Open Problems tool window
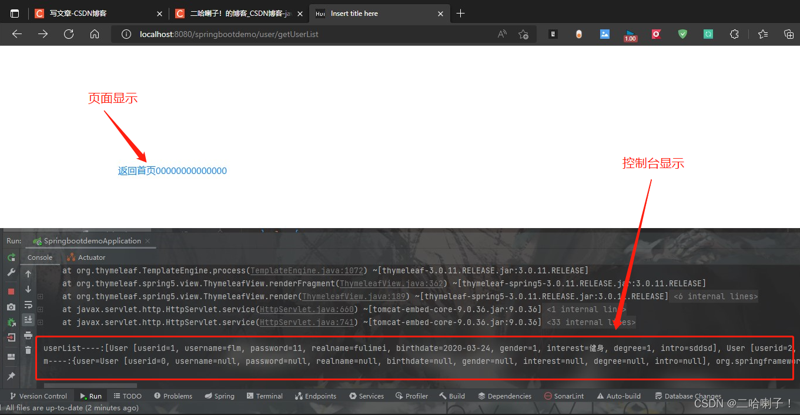Image resolution: width=800 pixels, height=415 pixels. coord(173,396)
